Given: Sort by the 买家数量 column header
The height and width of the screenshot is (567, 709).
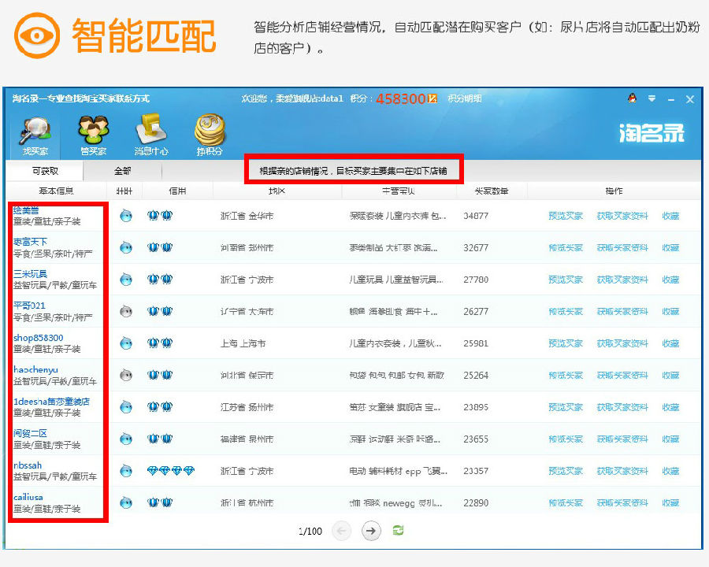Looking at the screenshot, I should 492,191.
